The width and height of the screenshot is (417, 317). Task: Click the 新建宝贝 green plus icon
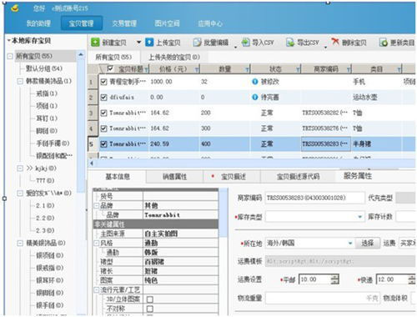pos(95,43)
